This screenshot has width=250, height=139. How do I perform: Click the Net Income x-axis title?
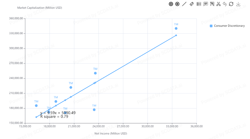[x=111, y=133]
